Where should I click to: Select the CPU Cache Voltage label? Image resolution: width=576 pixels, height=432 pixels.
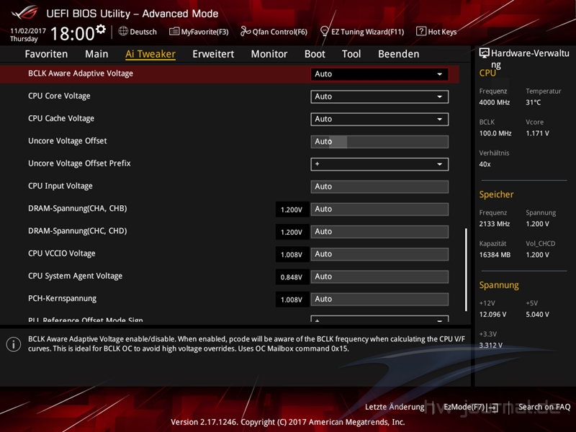tap(61, 118)
